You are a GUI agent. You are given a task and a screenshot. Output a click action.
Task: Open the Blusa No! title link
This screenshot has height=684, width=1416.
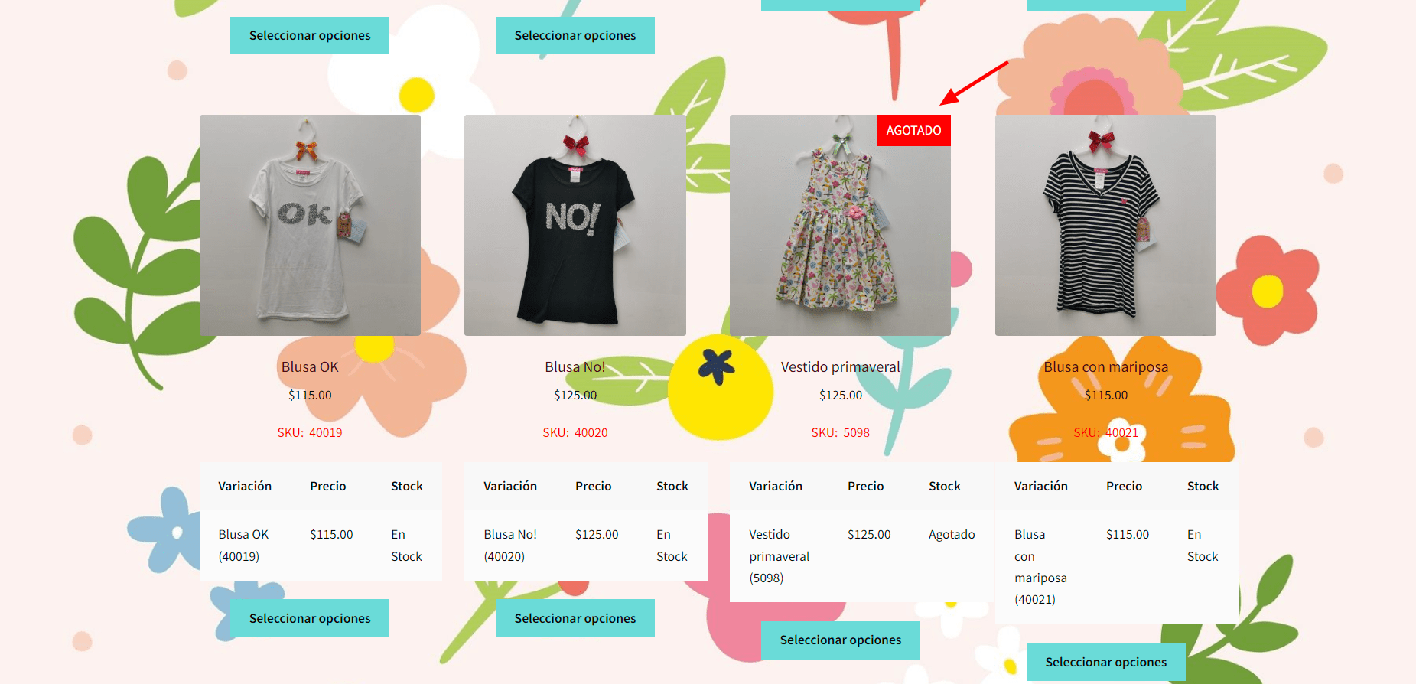pos(575,367)
